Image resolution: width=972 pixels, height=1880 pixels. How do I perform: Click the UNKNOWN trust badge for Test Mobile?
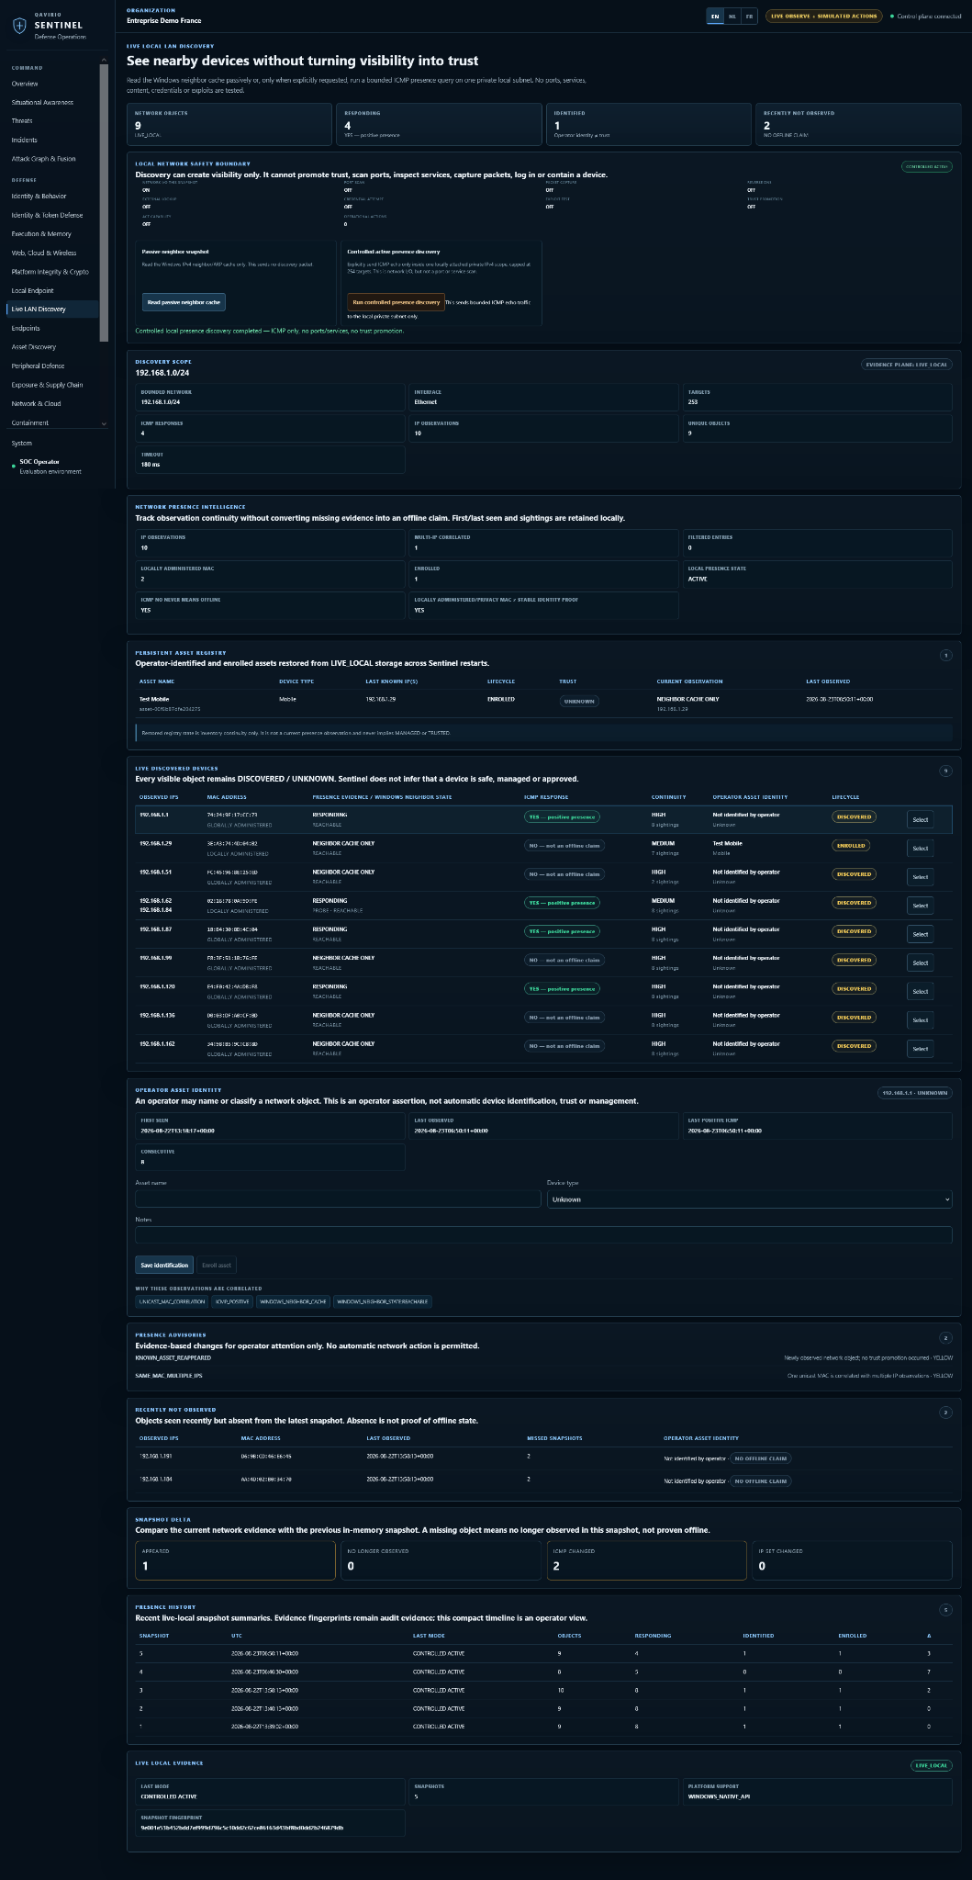pyautogui.click(x=579, y=701)
